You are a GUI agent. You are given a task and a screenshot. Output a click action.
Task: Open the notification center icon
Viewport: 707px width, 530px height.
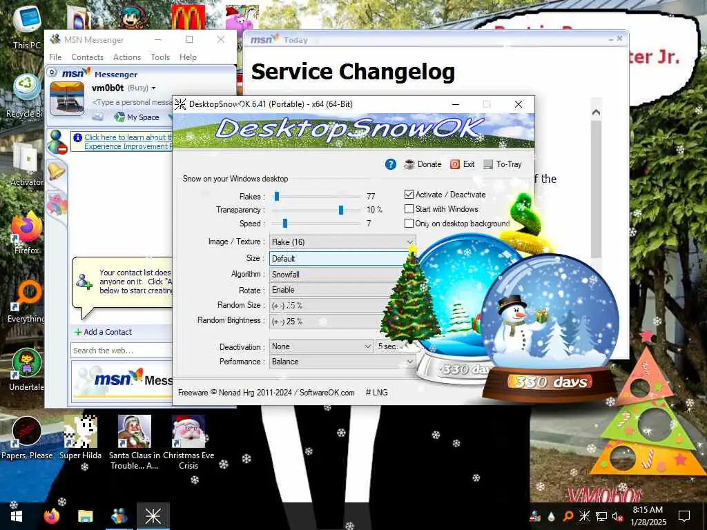[684, 516]
